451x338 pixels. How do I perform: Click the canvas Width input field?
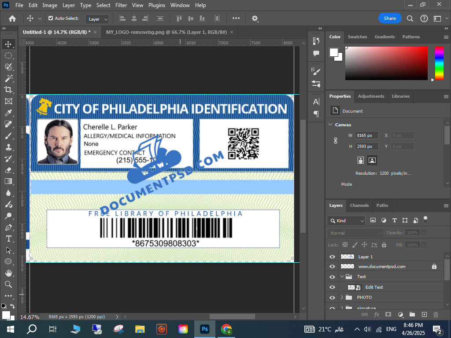(366, 136)
